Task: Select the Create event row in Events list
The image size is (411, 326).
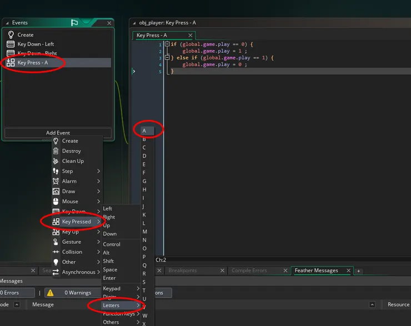Action: 58,34
